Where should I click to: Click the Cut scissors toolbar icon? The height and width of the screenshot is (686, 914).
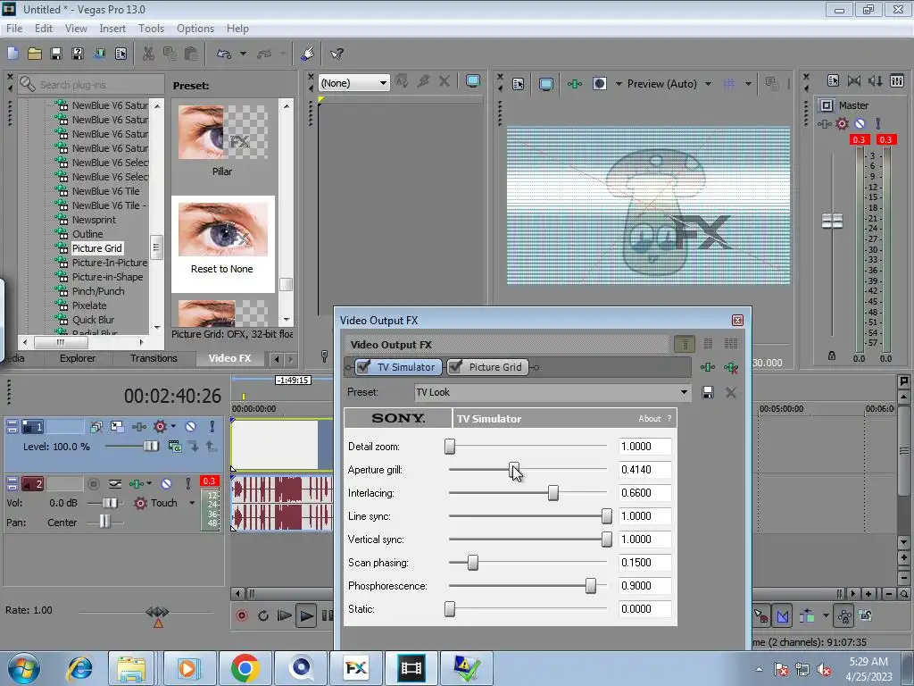point(149,54)
